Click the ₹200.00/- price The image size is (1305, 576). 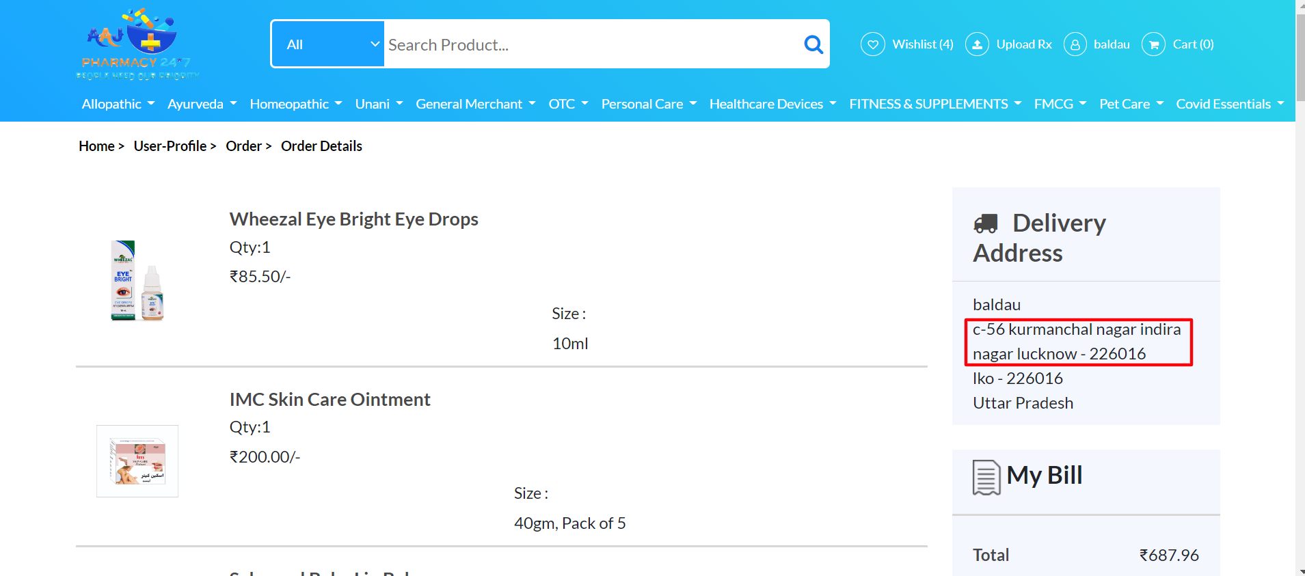point(265,457)
